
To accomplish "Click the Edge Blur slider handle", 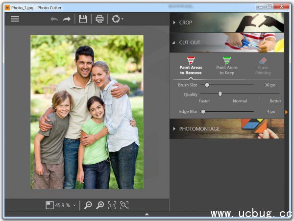I will [203, 112].
